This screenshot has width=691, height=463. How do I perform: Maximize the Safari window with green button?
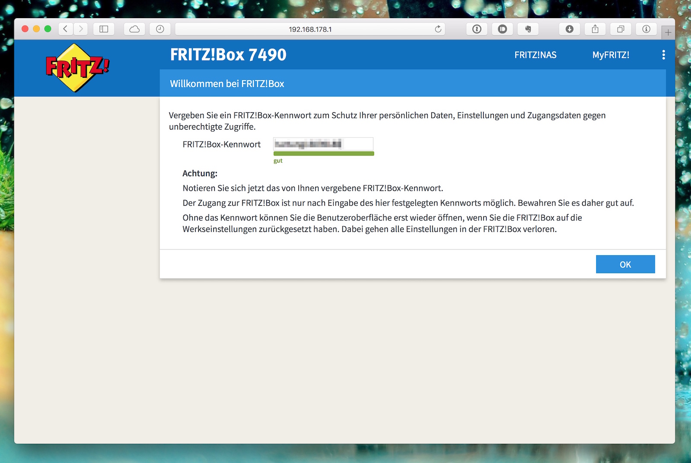pos(48,29)
